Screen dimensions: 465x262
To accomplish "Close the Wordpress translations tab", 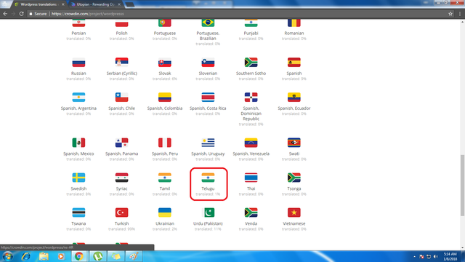I will 63,4.
